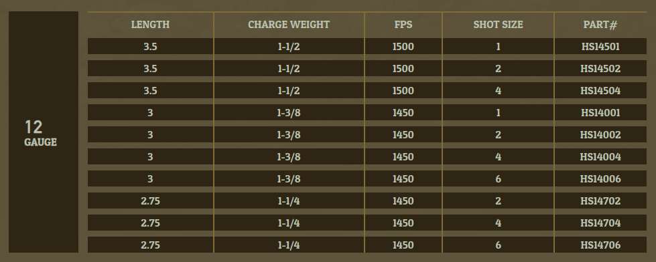This screenshot has width=656, height=262.
Task: Click the 12 GAUGE side label
Action: [x=40, y=133]
